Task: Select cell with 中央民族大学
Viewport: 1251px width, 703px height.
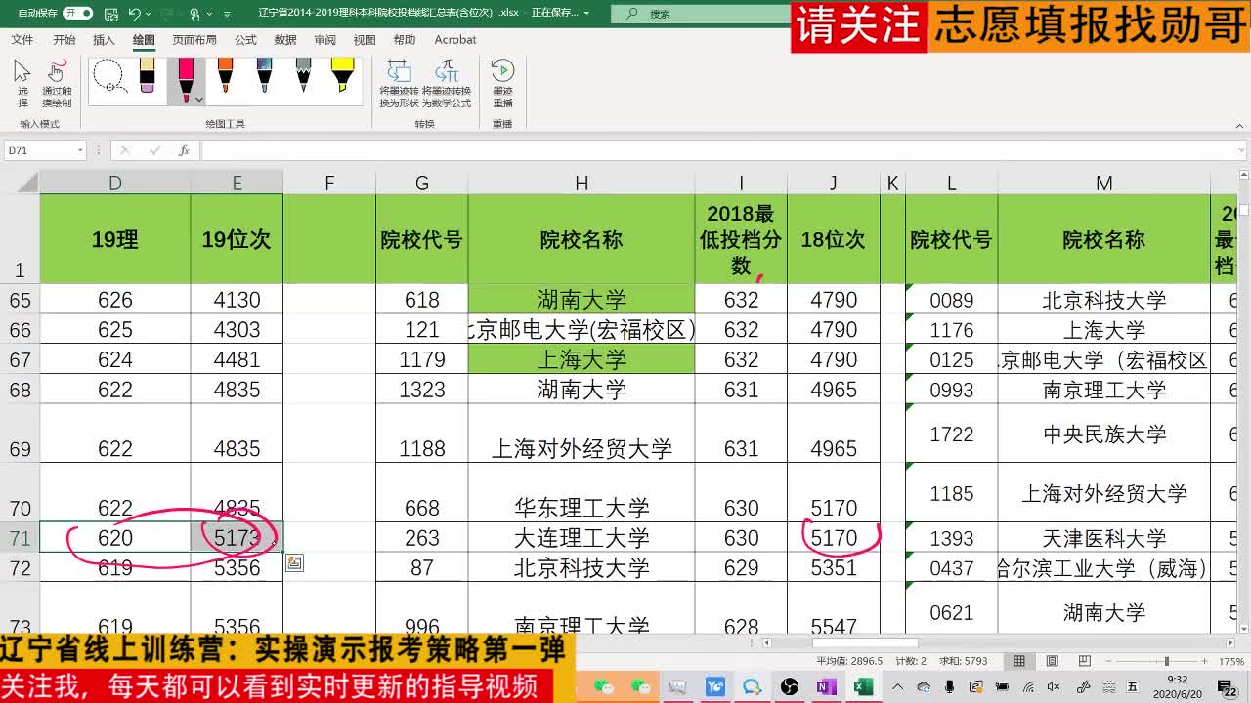Action: (x=1103, y=434)
